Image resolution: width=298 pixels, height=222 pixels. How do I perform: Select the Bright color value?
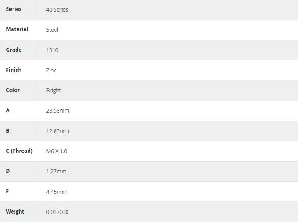[x=54, y=91]
